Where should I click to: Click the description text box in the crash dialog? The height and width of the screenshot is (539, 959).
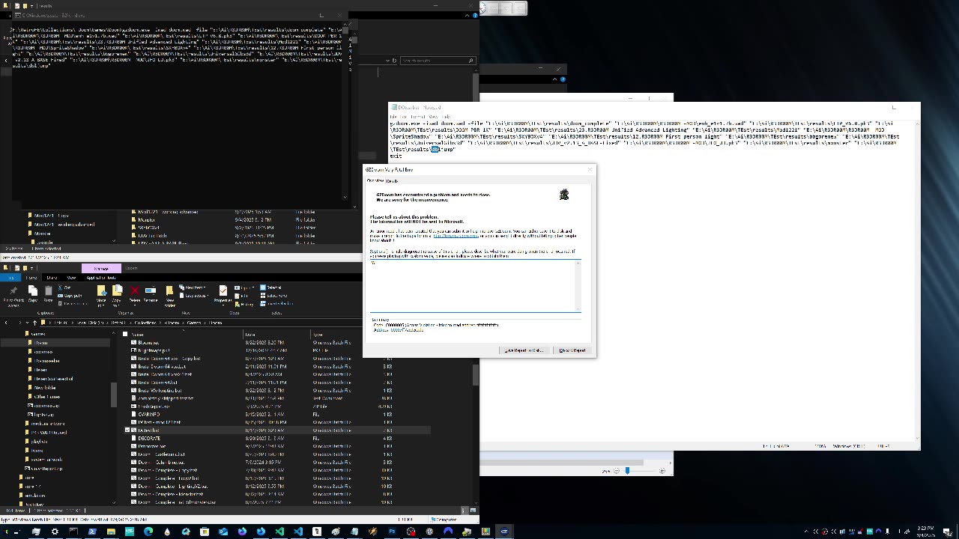(x=474, y=285)
